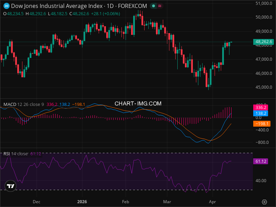Click the 'Feb' label on time axis
Viewport: 276px width, 207px height.
(x=126, y=202)
